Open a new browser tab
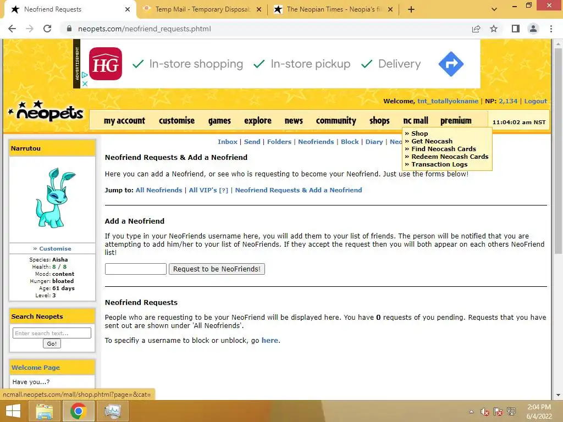Viewport: 563px width, 422px height. pyautogui.click(x=411, y=9)
